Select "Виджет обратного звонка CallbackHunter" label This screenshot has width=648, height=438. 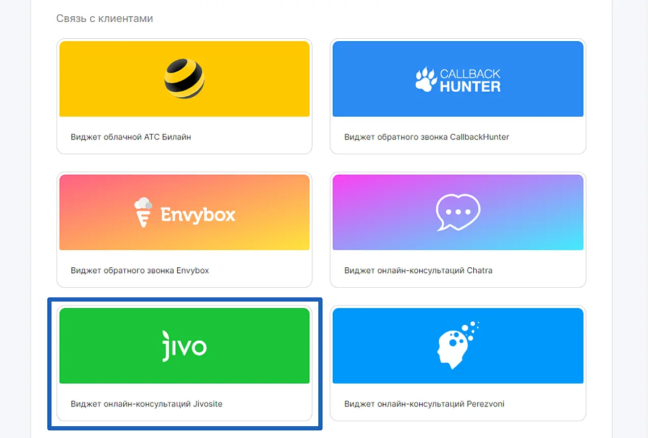click(427, 137)
